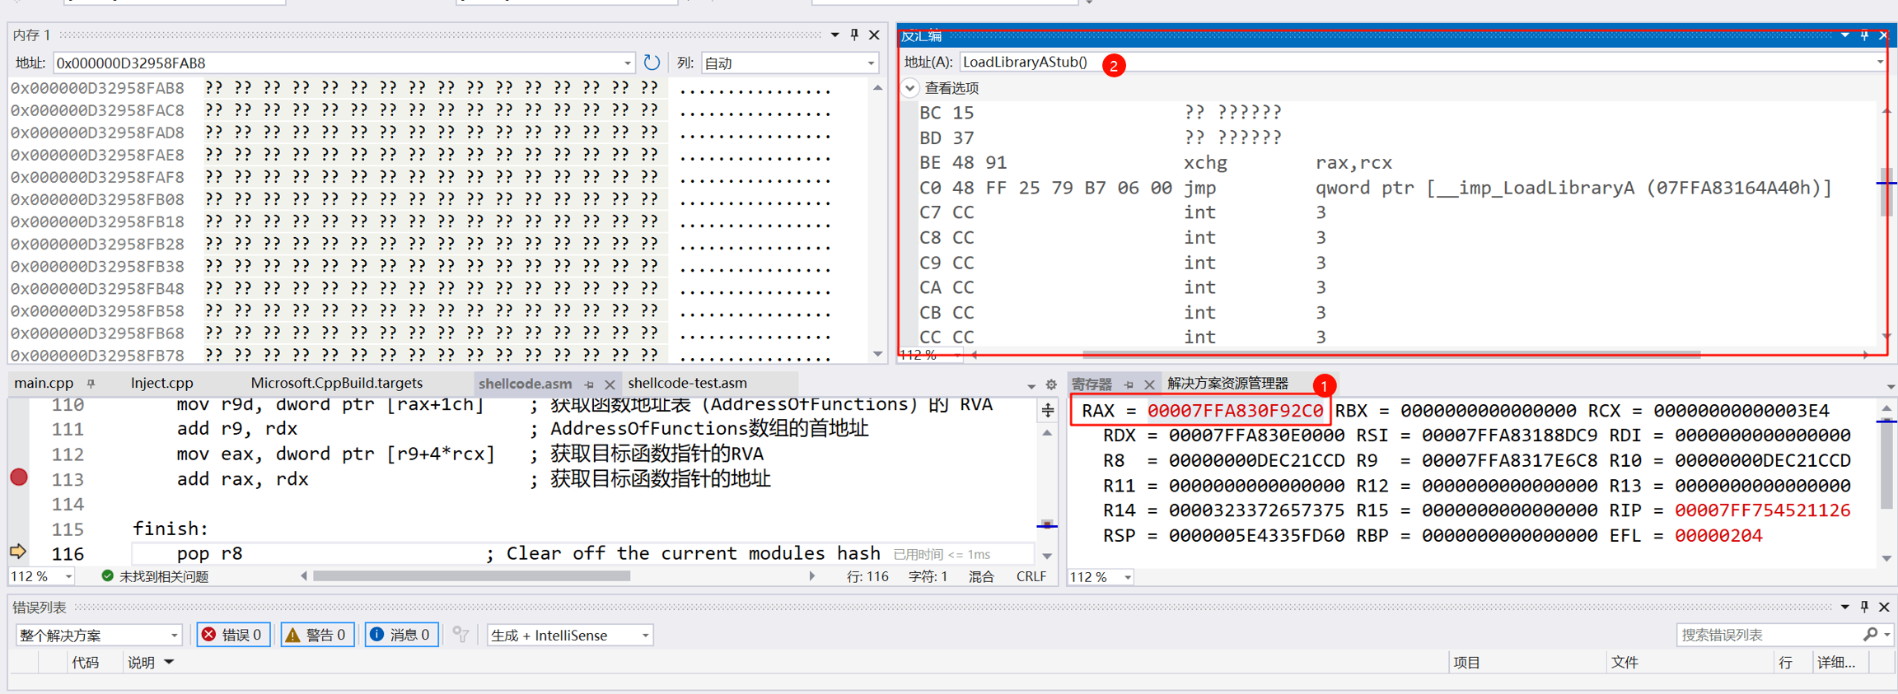Open the 列 自动 columns dropdown

pos(788,63)
